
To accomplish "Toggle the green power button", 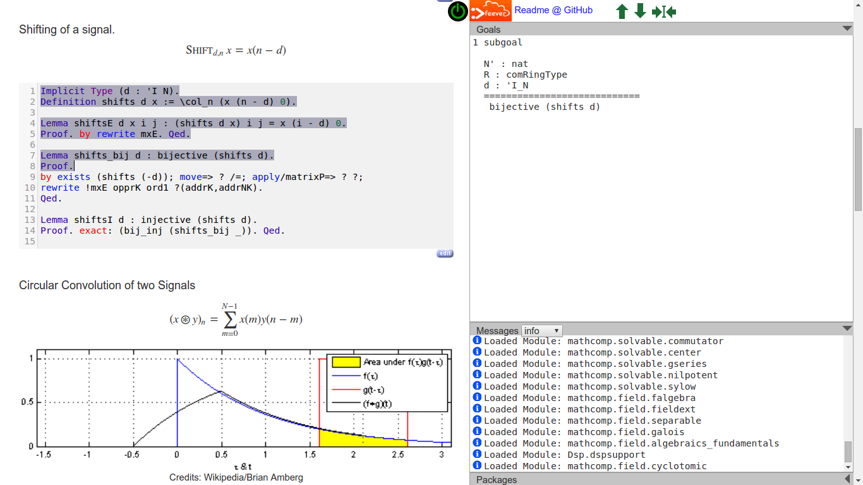I will click(x=458, y=11).
